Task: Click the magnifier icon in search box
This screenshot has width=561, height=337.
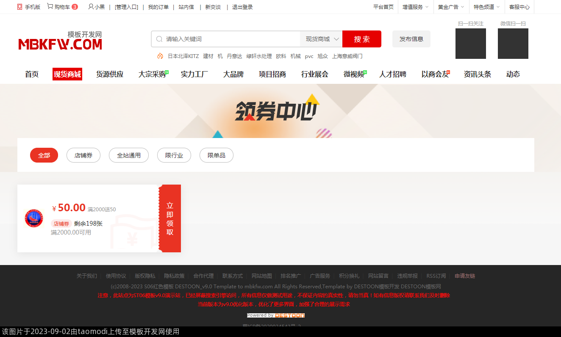Action: point(159,39)
